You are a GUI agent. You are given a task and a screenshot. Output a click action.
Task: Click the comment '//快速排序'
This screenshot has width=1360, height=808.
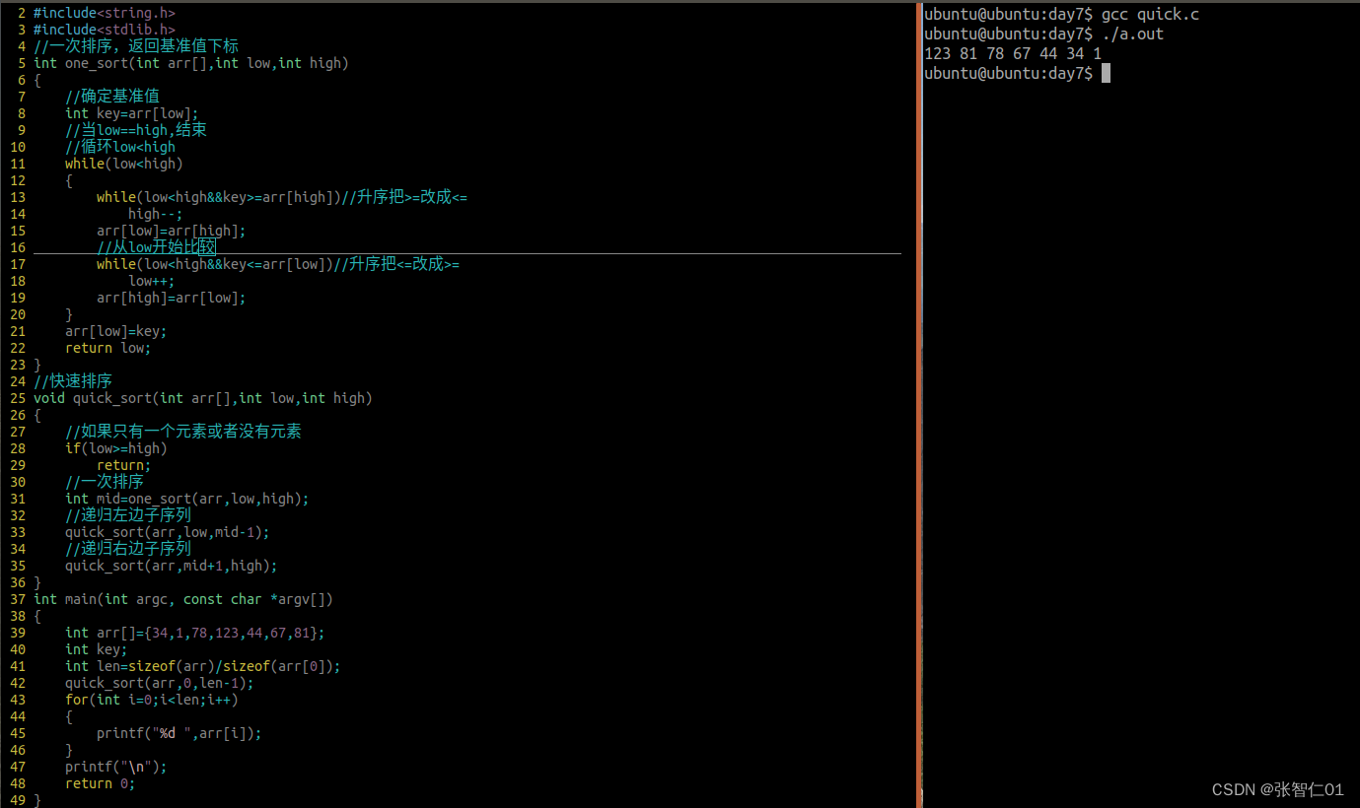coord(73,381)
